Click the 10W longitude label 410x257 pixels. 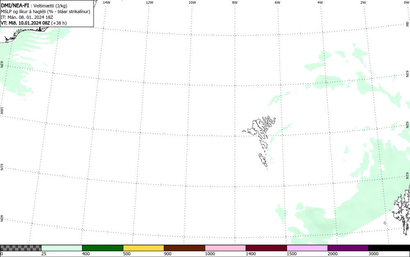coord(192,2)
